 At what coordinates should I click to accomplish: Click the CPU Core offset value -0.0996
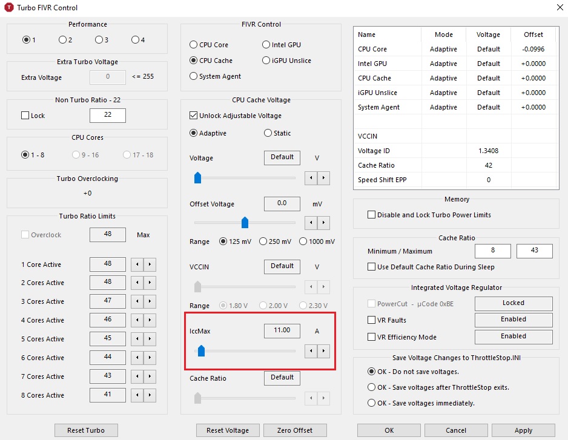tap(533, 49)
